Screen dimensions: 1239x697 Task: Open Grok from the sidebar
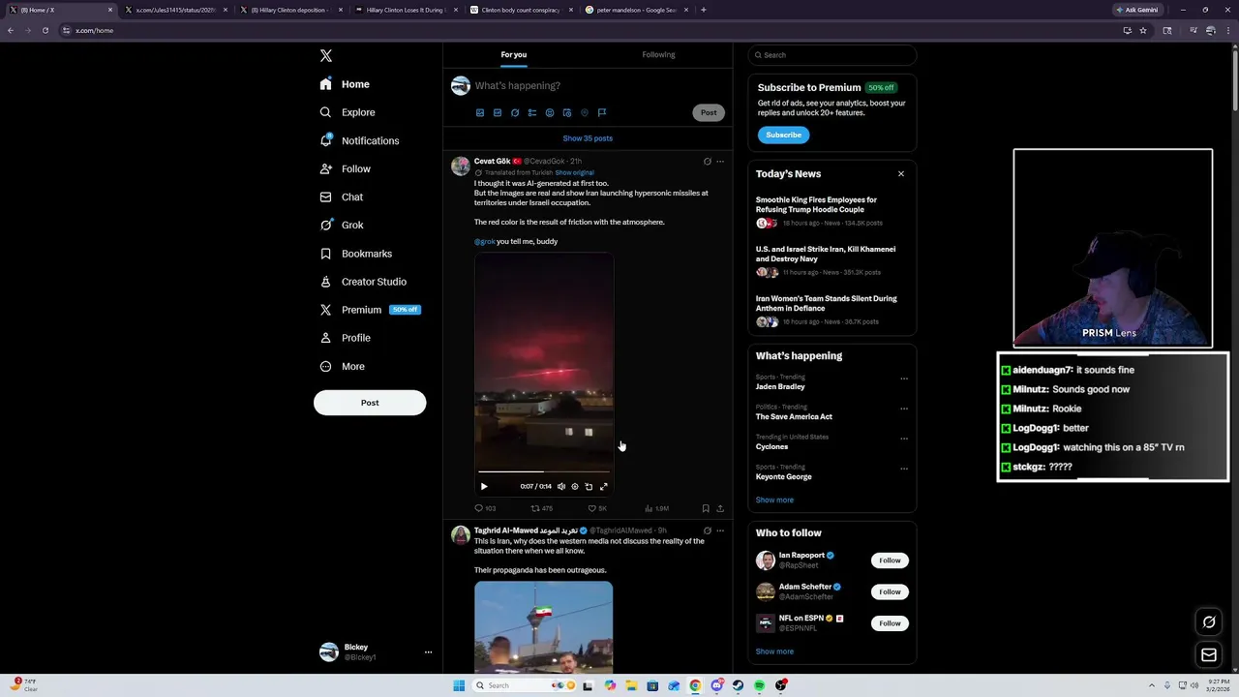(342, 225)
